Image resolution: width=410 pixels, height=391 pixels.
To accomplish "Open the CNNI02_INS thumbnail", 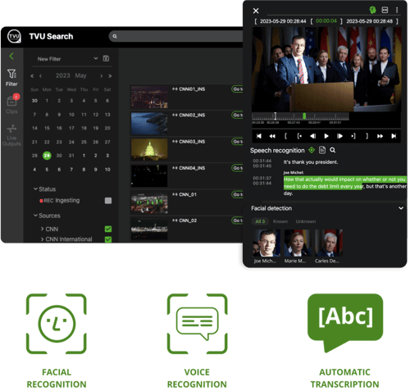I will [149, 124].
